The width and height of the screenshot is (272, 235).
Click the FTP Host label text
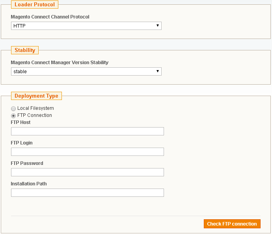(x=20, y=122)
